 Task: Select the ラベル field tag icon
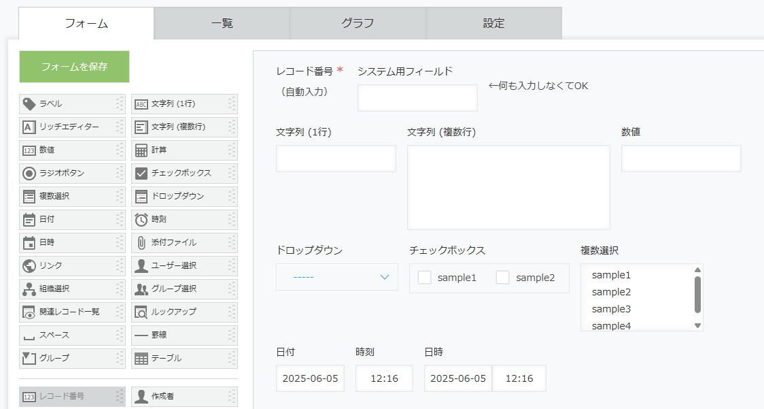[29, 104]
